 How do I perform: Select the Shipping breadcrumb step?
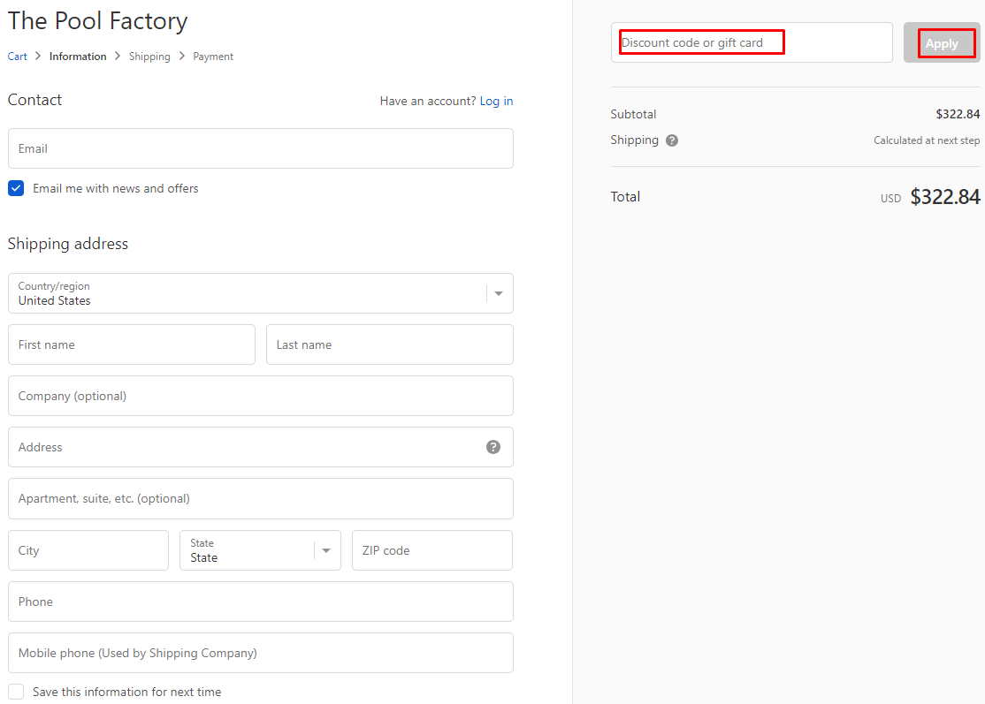pyautogui.click(x=149, y=57)
